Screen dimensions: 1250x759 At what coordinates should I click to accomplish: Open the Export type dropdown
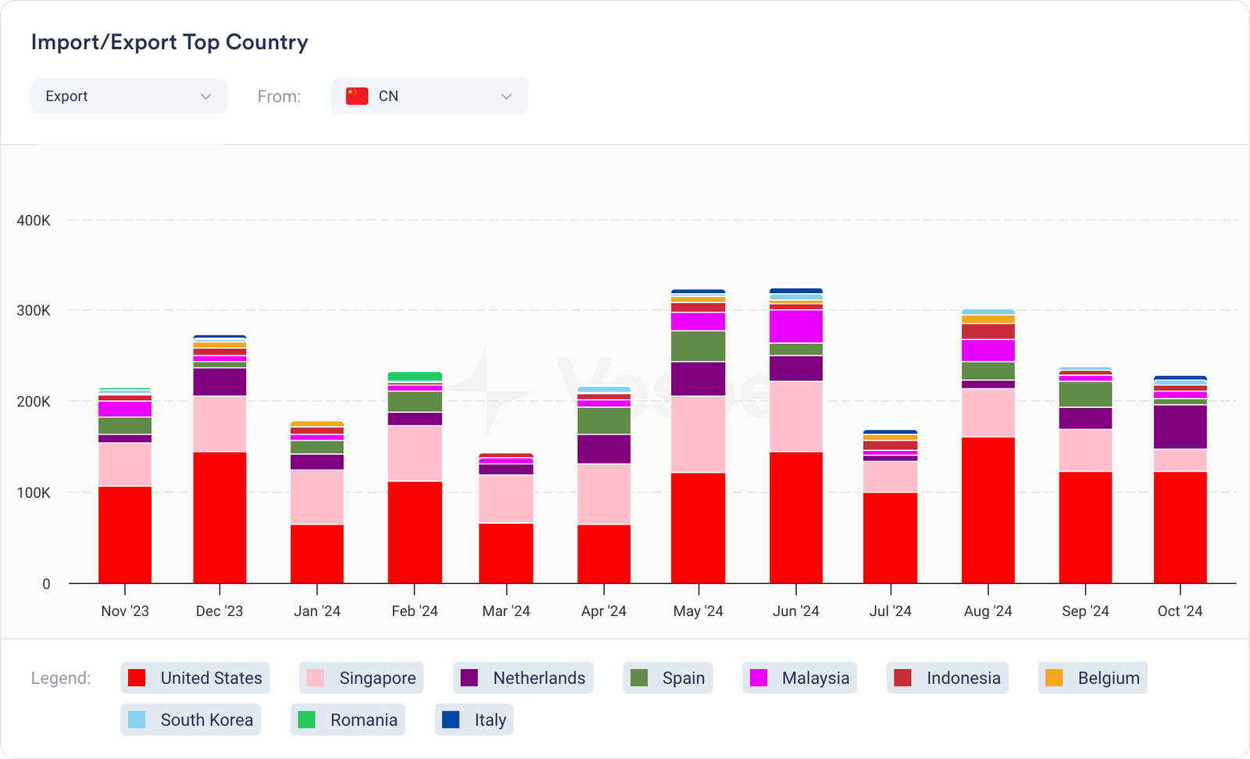coord(129,96)
